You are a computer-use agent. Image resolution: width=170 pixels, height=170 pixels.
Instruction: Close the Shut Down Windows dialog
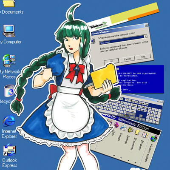click(x=146, y=25)
